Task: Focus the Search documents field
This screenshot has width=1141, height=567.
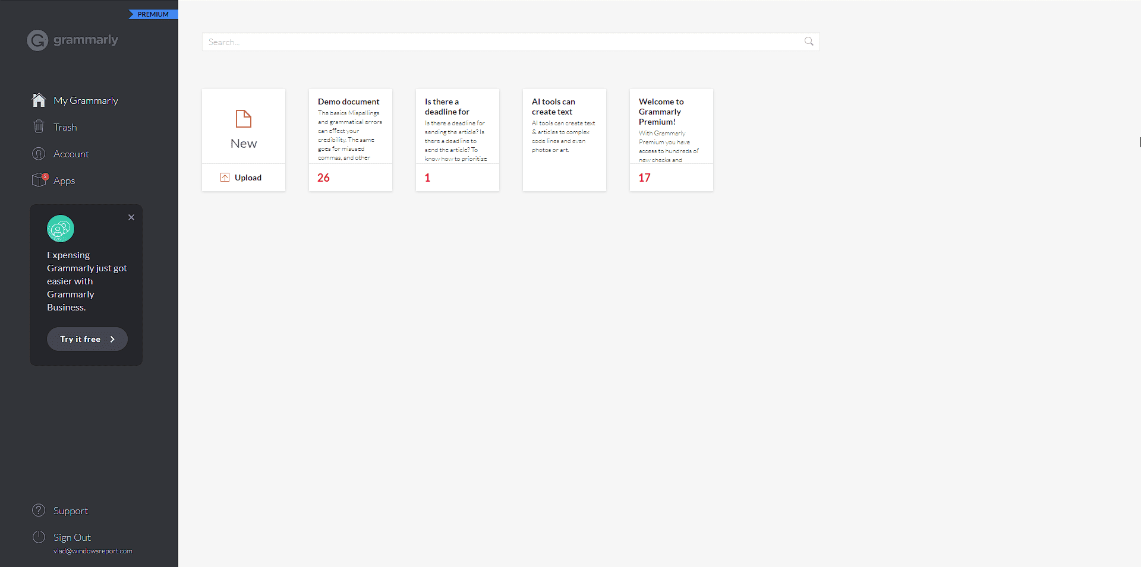Action: (510, 42)
